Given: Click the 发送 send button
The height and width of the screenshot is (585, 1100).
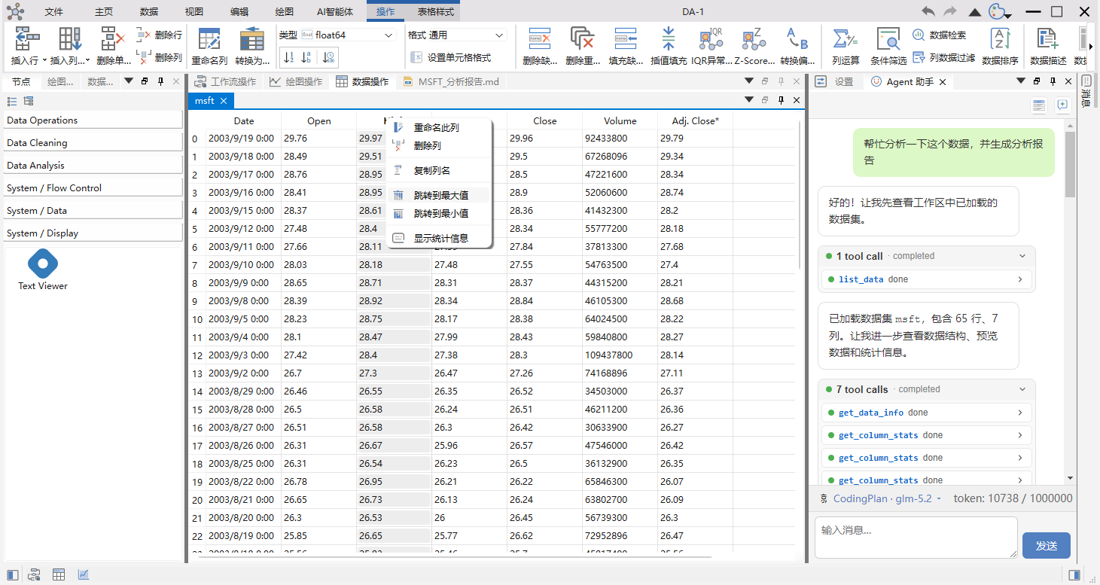Looking at the screenshot, I should (1047, 546).
